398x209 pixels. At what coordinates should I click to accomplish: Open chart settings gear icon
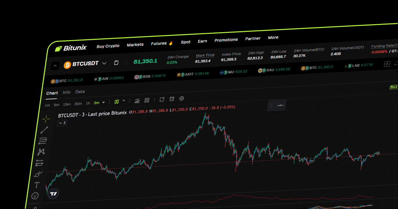(x=181, y=99)
